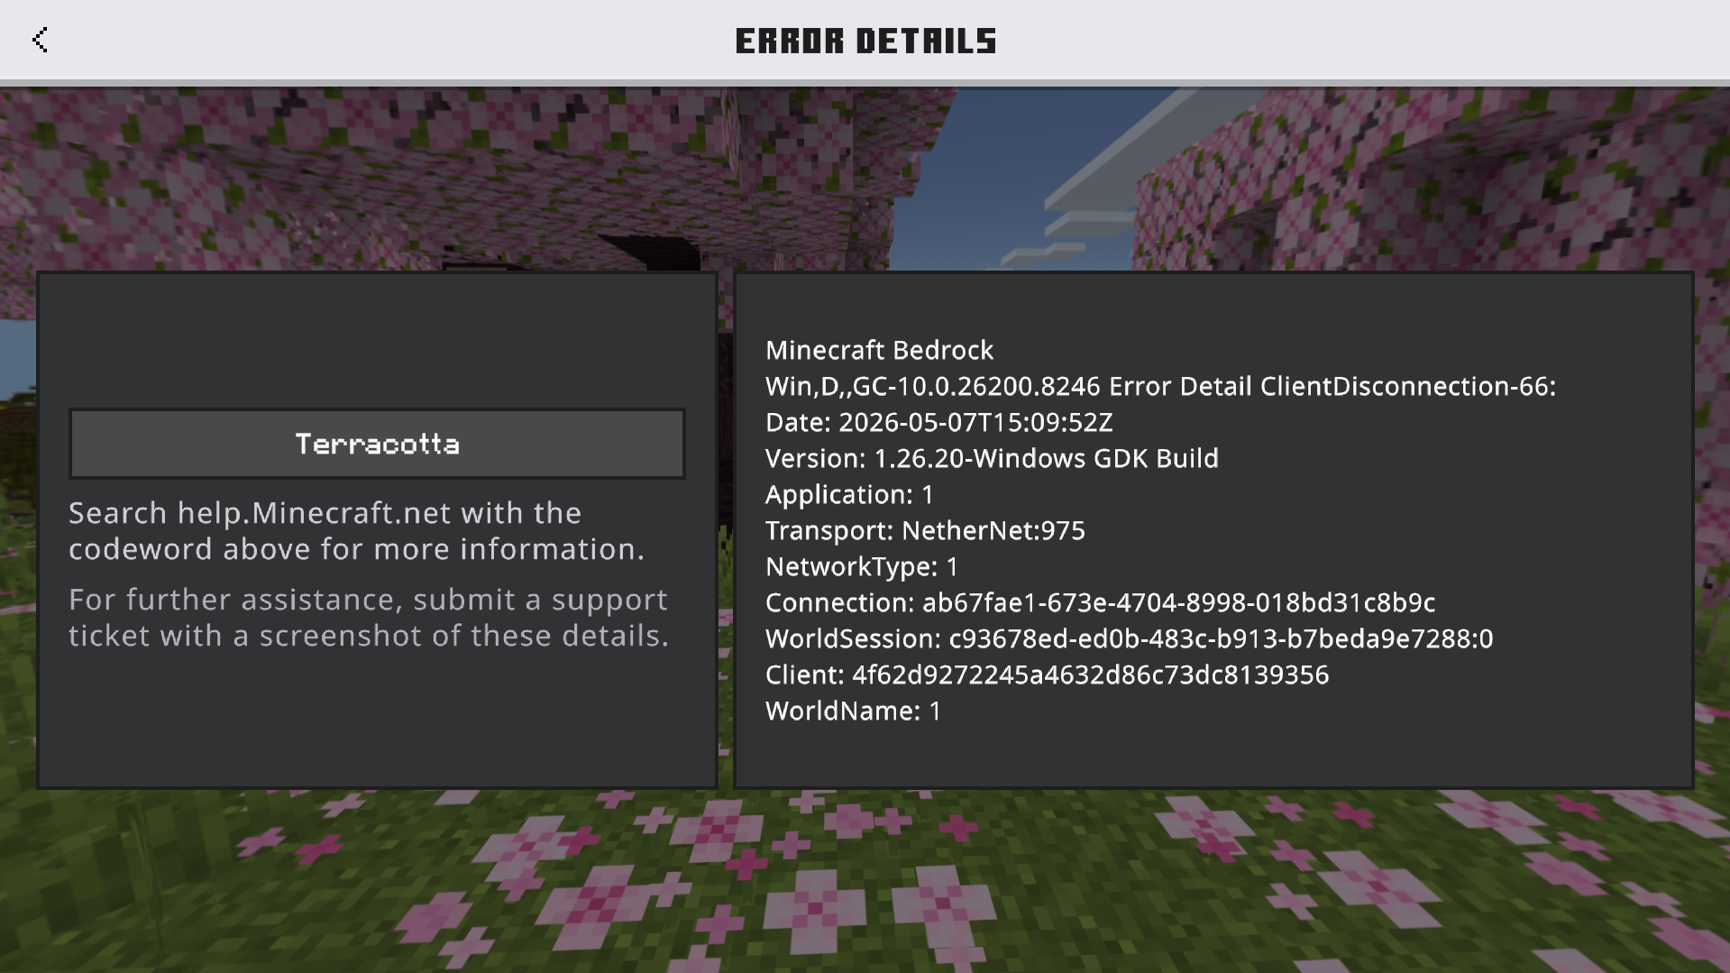Click the 'Connection: ab67fae1-673e...' line
1730x973 pixels.
click(x=1100, y=602)
